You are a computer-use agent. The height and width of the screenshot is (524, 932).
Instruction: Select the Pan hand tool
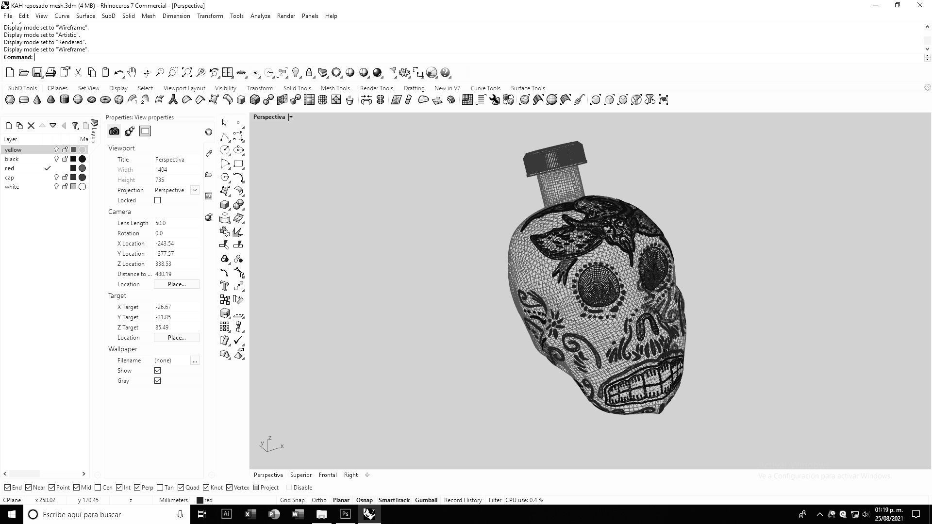coord(132,73)
